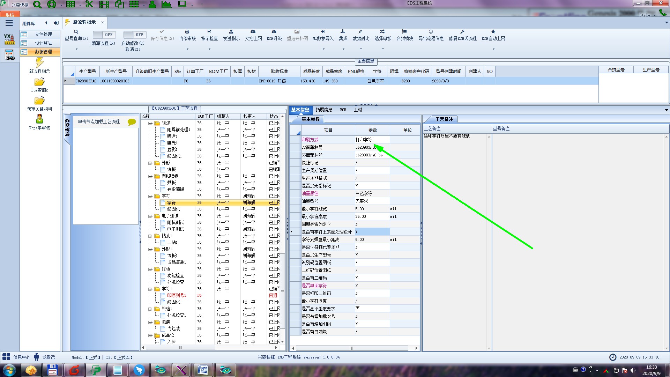Collapse the 包装 tree node

pyautogui.click(x=150, y=322)
